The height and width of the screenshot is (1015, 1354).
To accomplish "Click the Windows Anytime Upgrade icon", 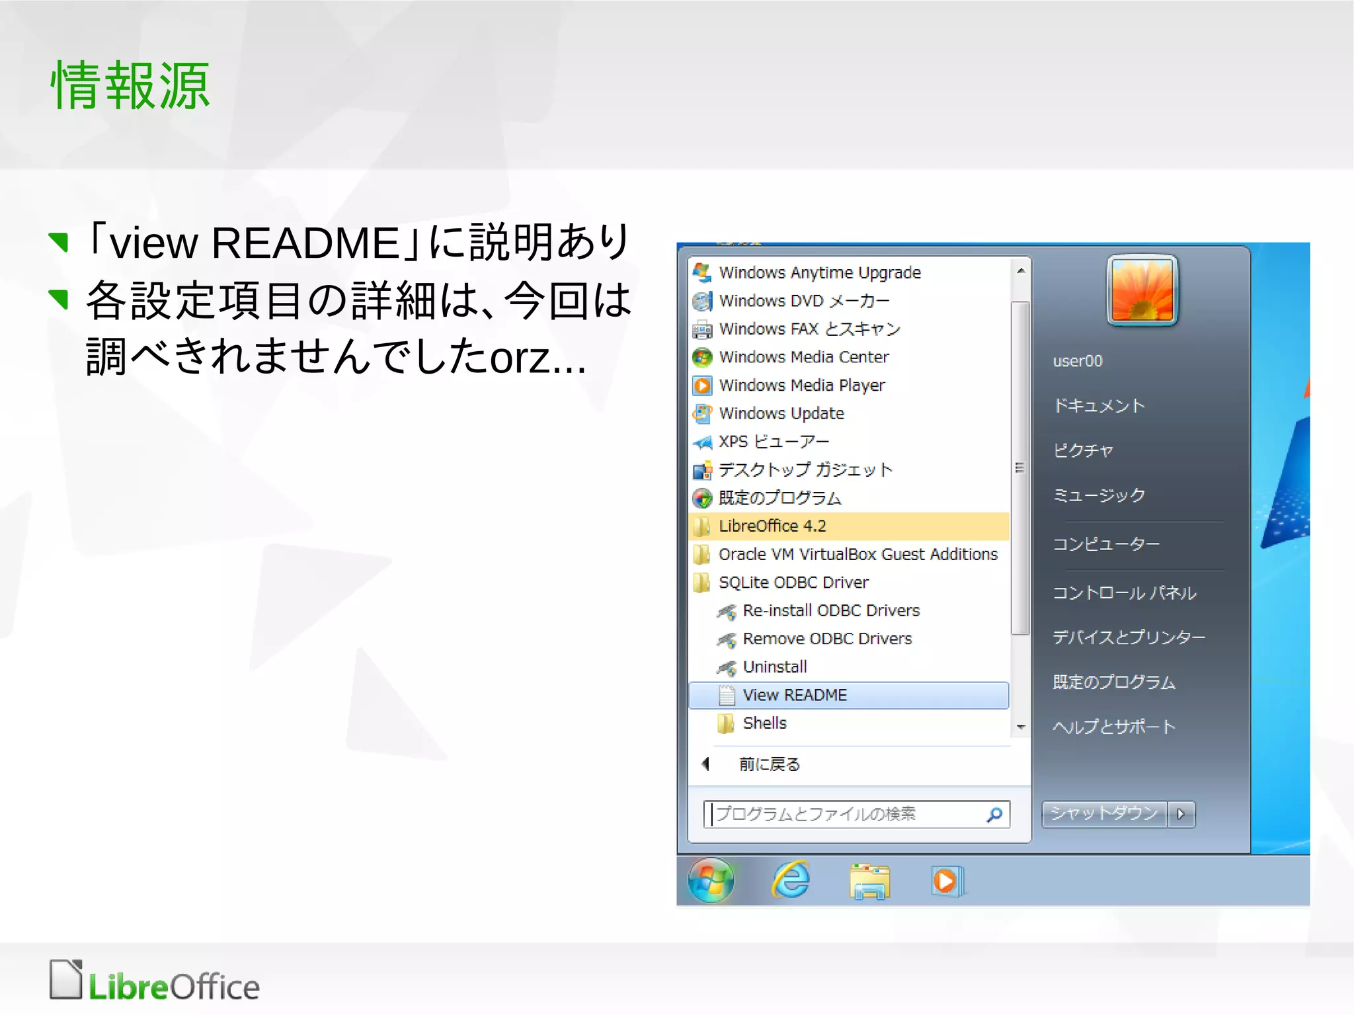I will tap(701, 272).
